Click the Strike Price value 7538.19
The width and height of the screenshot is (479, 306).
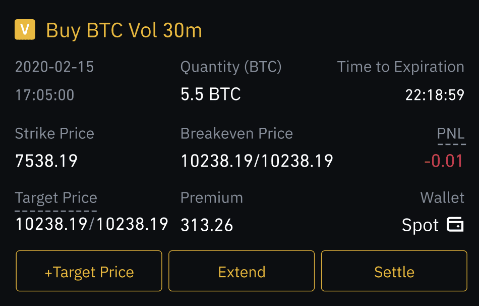tap(46, 161)
